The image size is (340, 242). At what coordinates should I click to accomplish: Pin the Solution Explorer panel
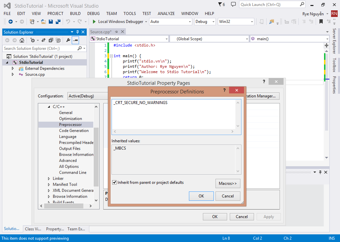point(78,32)
